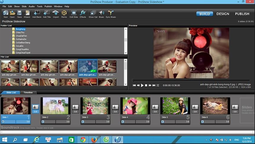Viewport: 255px width, 144px height.
Task: Click the Sync Music icon
Action: click(x=111, y=14)
